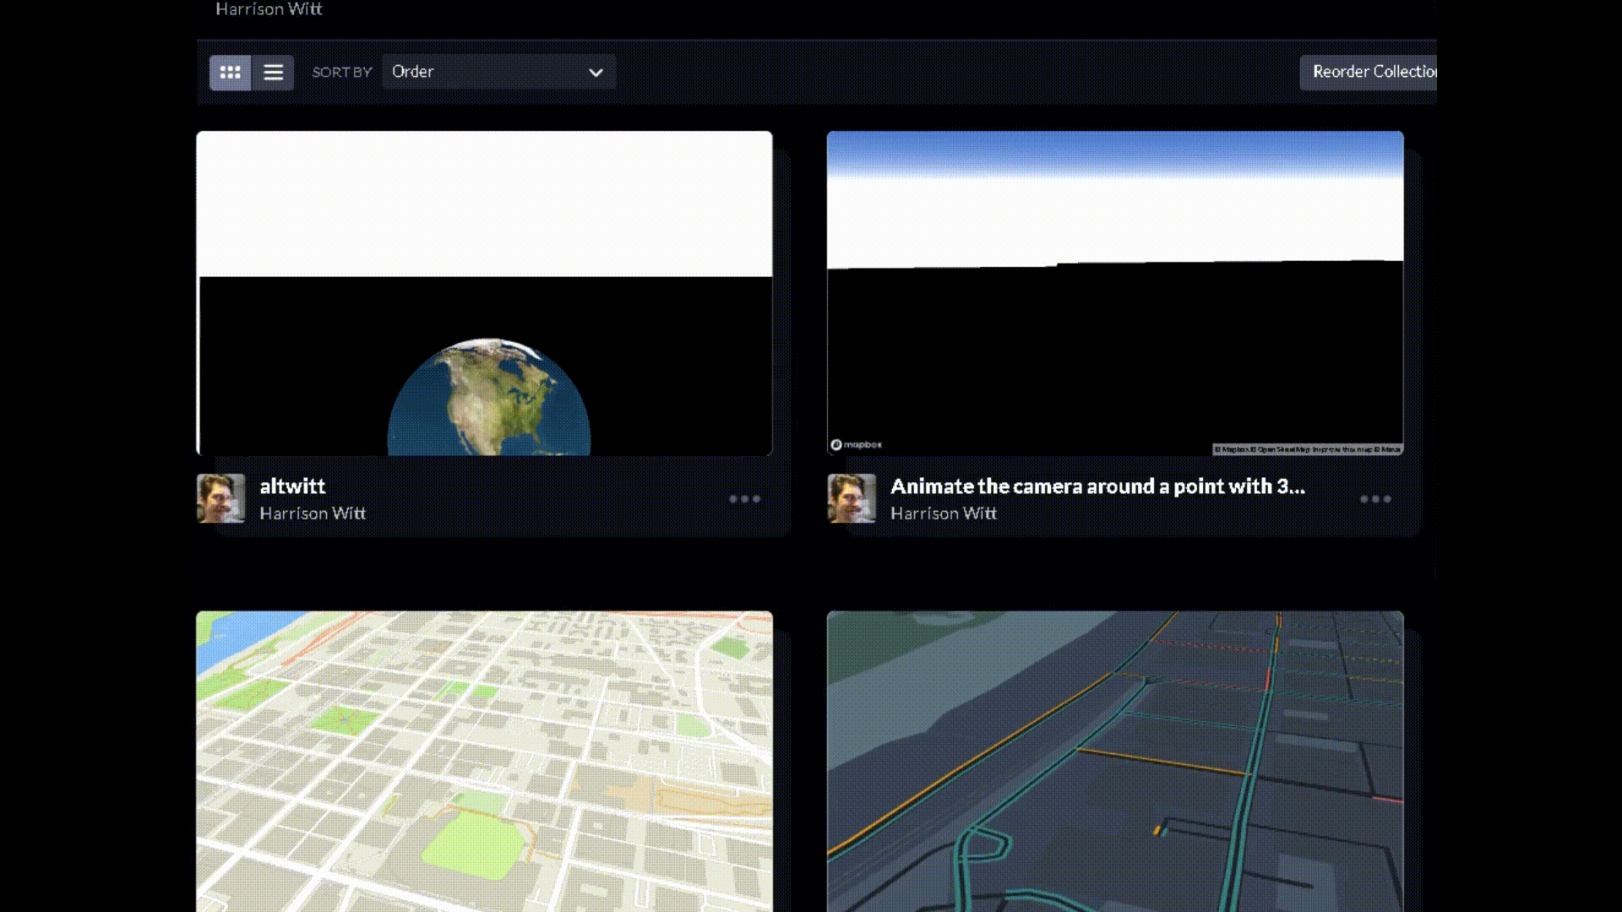The image size is (1622, 912).
Task: Open the altwitt title link
Action: 292,486
